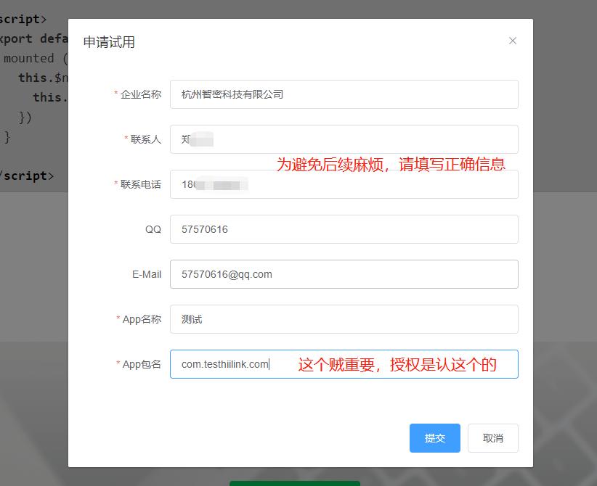This screenshot has width=597, height=486.
Task: Close the 申请试用 dialog with the X
Action: (x=513, y=41)
